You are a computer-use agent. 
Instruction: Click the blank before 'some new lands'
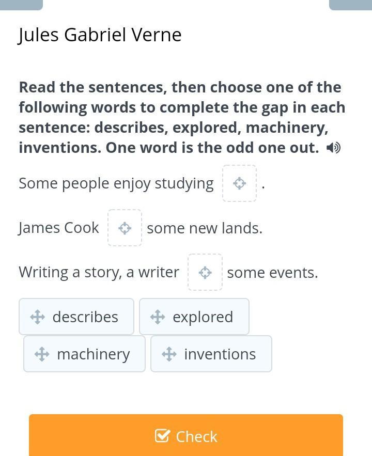coord(125,228)
